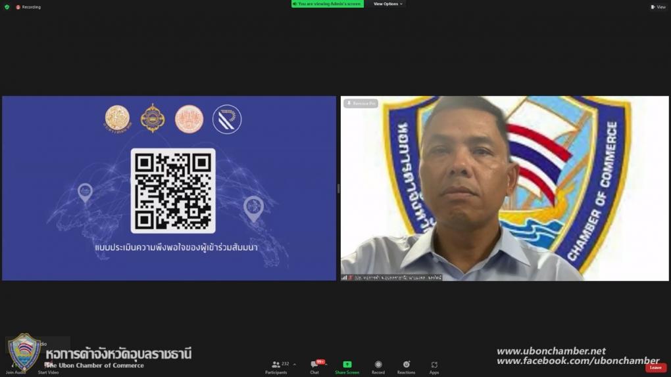Image resolution: width=671 pixels, height=377 pixels.
Task: Start recording with the Record icon
Action: point(378,365)
